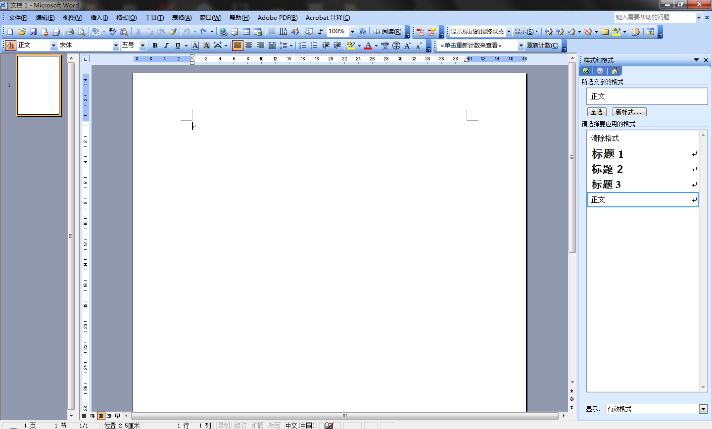This screenshot has width=712, height=429.
Task: Click the bullet list icon
Action: (x=314, y=46)
